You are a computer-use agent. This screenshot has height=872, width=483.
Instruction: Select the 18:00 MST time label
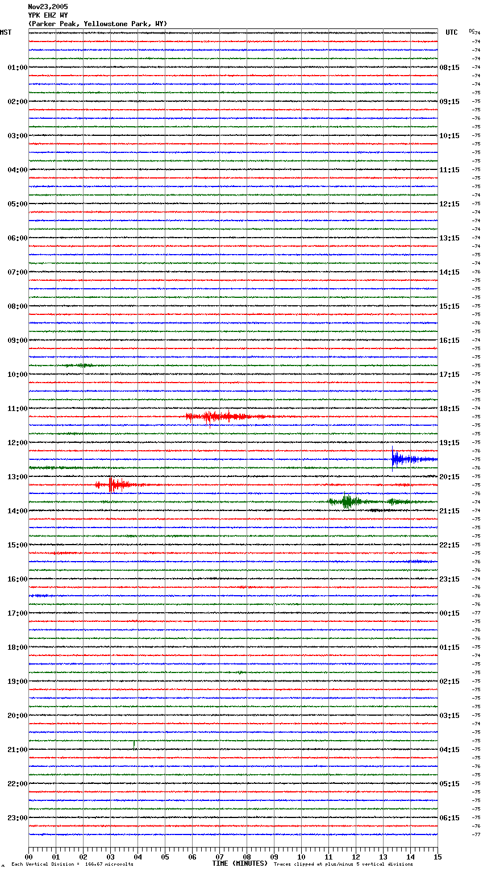pyautogui.click(x=18, y=647)
